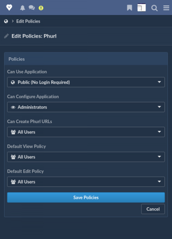Open the Default View Policy dropdown

(x=86, y=157)
